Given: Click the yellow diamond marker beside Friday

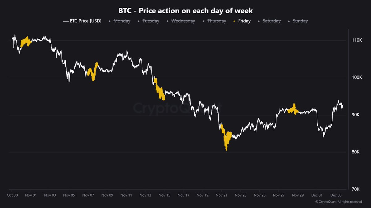Looking at the screenshot, I should click(234, 21).
